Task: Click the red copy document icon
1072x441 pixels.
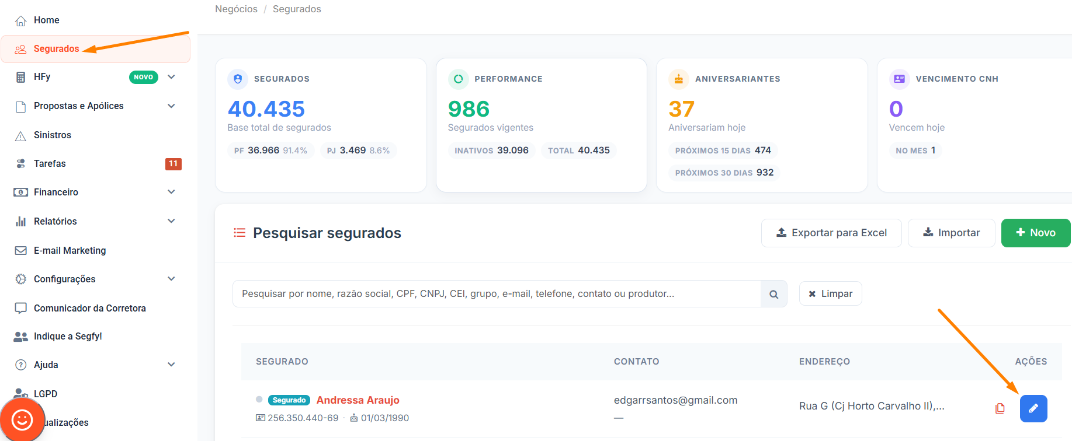Action: click(x=1000, y=408)
